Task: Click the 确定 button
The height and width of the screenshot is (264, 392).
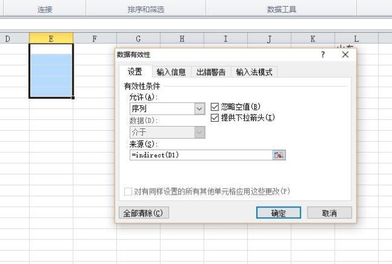Action: pyautogui.click(x=279, y=213)
